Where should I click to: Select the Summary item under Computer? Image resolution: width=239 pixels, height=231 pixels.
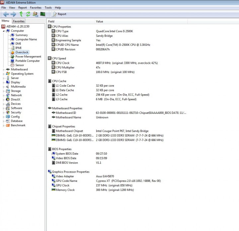pyautogui.click(x=22, y=35)
